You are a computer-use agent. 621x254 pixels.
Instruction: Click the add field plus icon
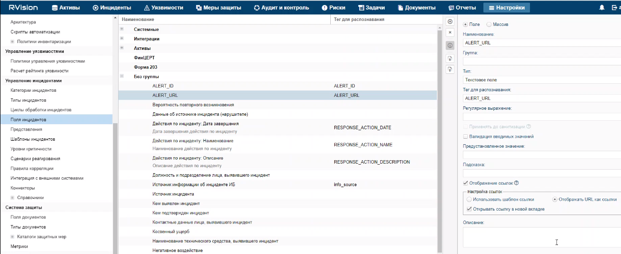click(450, 22)
